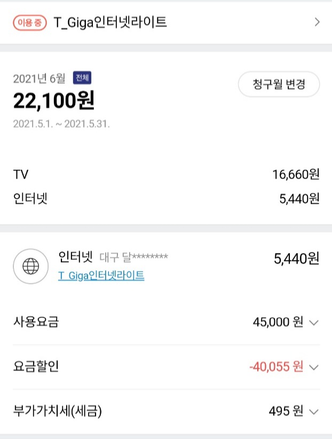Select the 인터넷 summary row label

[x=30, y=199]
